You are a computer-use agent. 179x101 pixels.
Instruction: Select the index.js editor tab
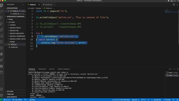click(33, 4)
